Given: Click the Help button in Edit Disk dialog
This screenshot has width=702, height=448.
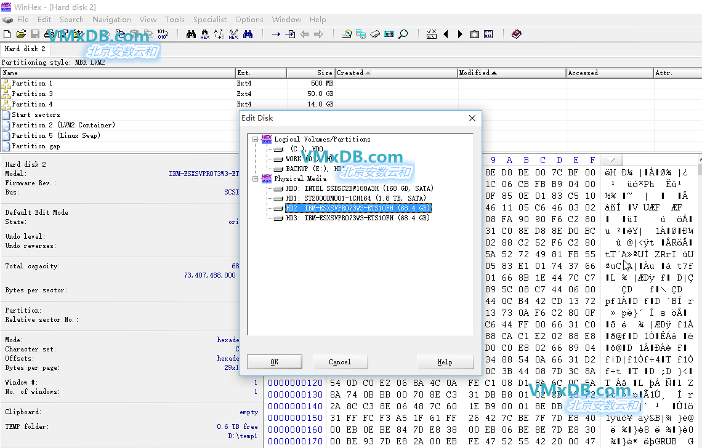Looking at the screenshot, I should coord(445,362).
